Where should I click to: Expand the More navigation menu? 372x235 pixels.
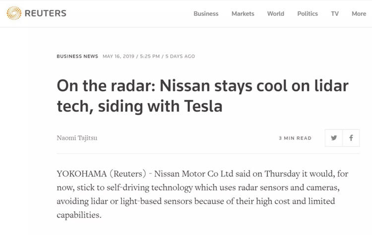point(359,14)
